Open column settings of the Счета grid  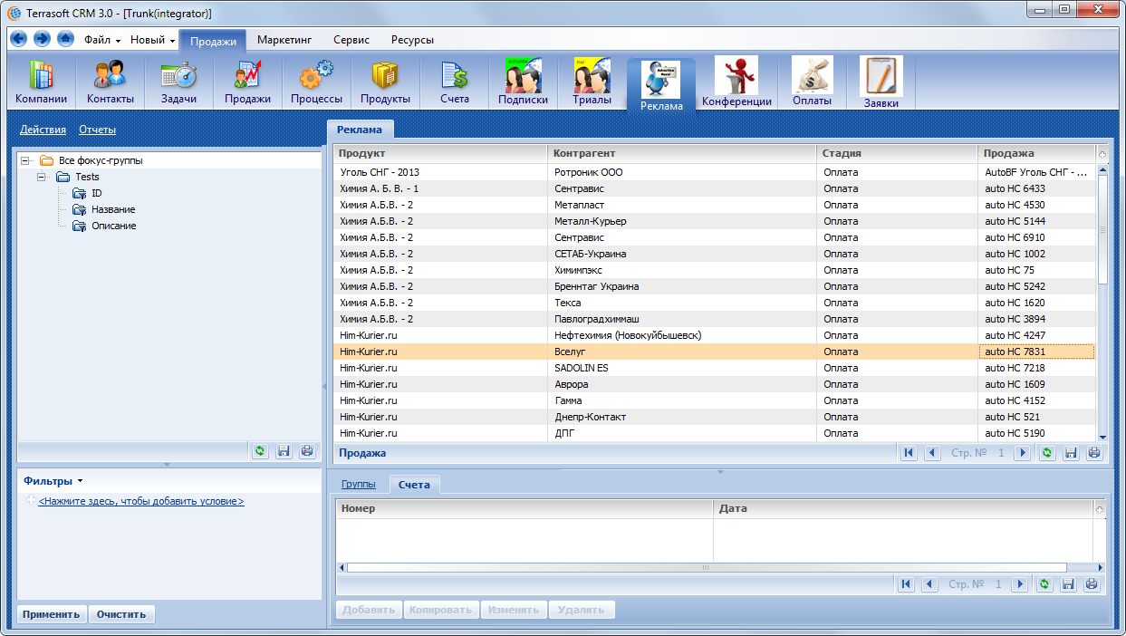[1101, 509]
